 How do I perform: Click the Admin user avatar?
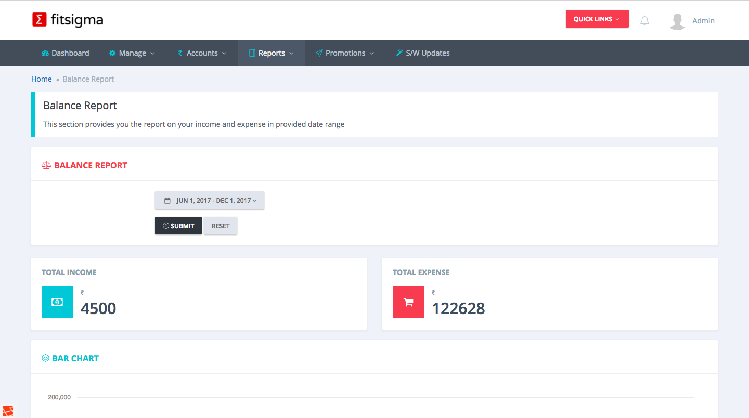(677, 21)
